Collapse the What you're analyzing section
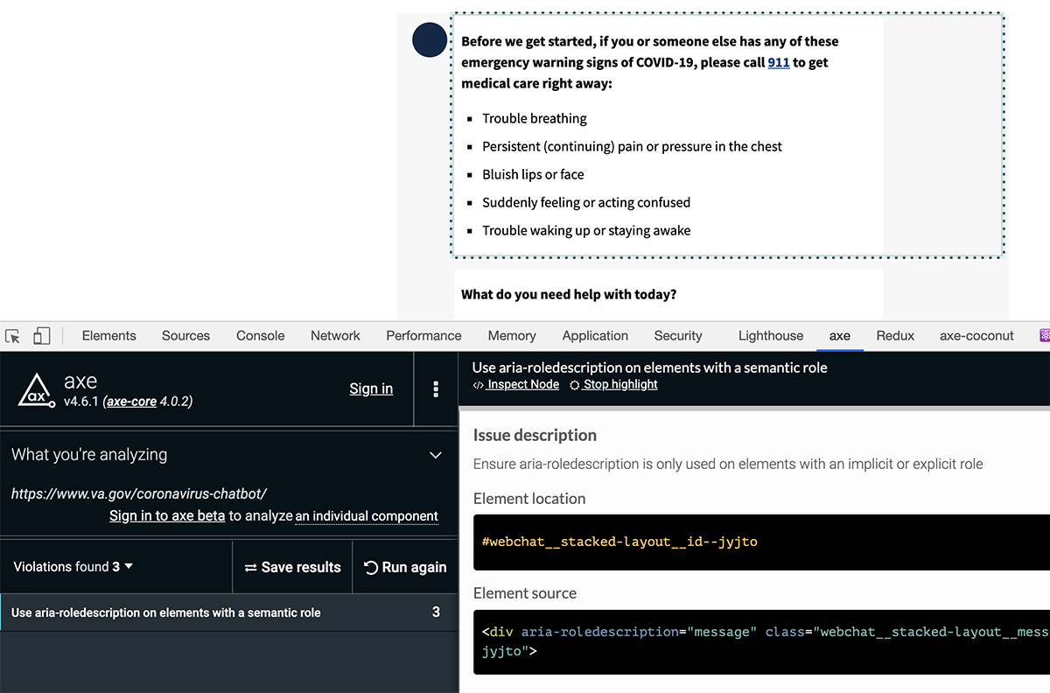1050x693 pixels. point(435,455)
